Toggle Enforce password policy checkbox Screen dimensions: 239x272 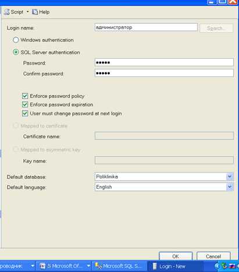coord(25,96)
